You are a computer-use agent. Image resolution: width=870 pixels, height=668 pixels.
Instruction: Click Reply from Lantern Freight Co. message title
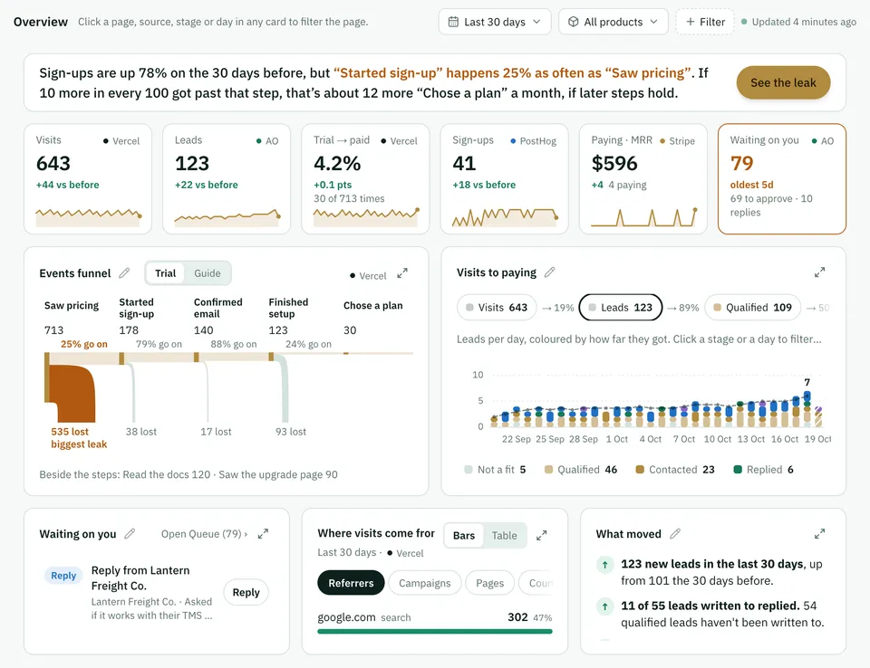pyautogui.click(x=140, y=577)
